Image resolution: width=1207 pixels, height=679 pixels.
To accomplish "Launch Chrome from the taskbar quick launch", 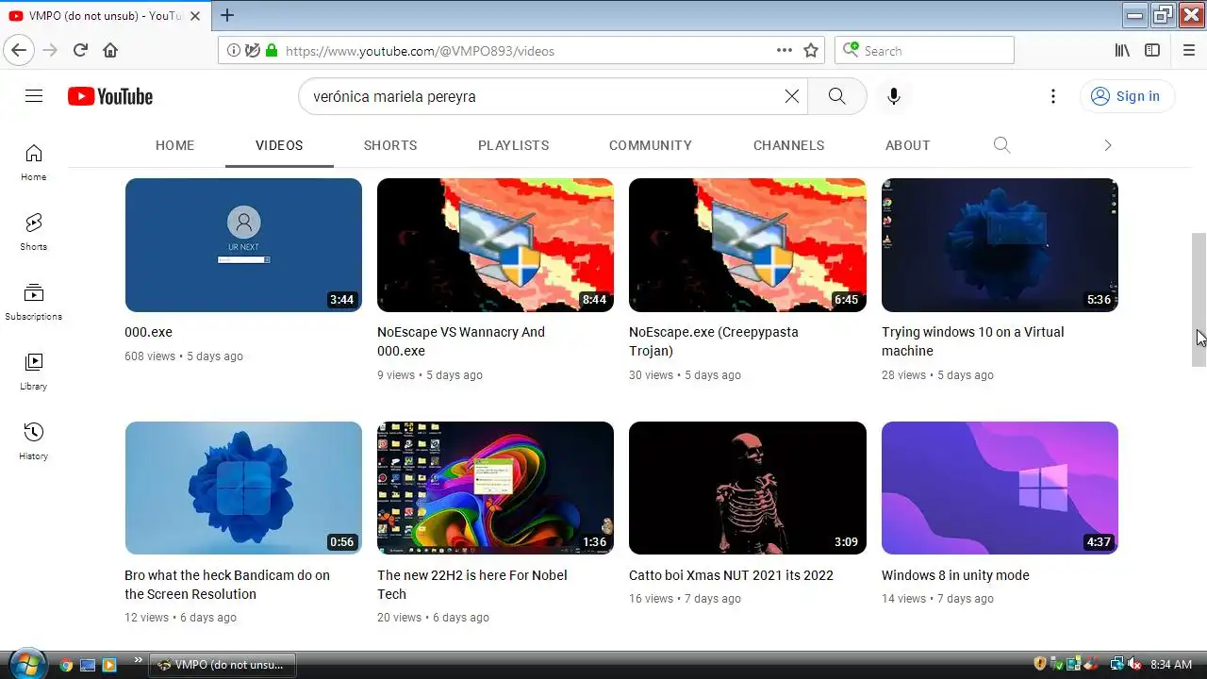I will (66, 665).
